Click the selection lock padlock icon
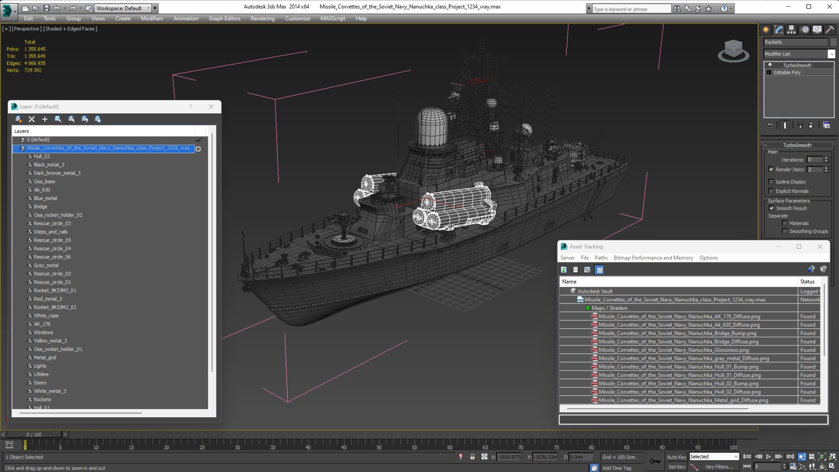The height and width of the screenshot is (472, 839). point(472,457)
